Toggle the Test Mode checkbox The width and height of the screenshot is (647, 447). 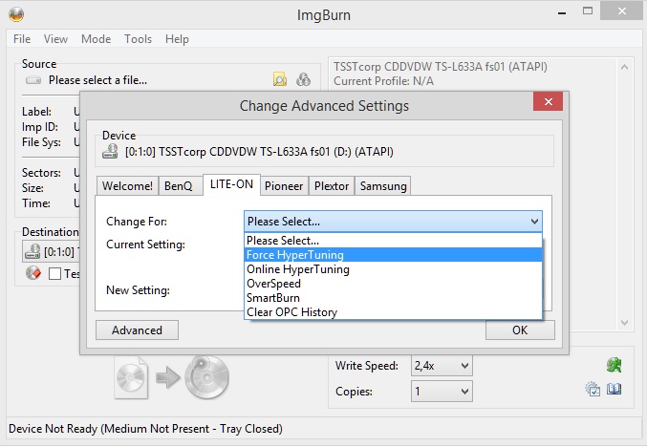pyautogui.click(x=55, y=274)
